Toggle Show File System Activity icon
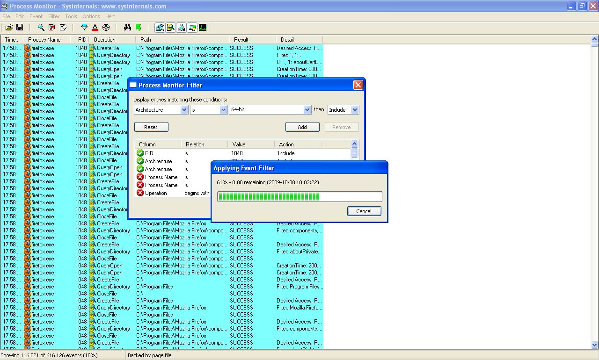The image size is (599, 360). tap(171, 28)
